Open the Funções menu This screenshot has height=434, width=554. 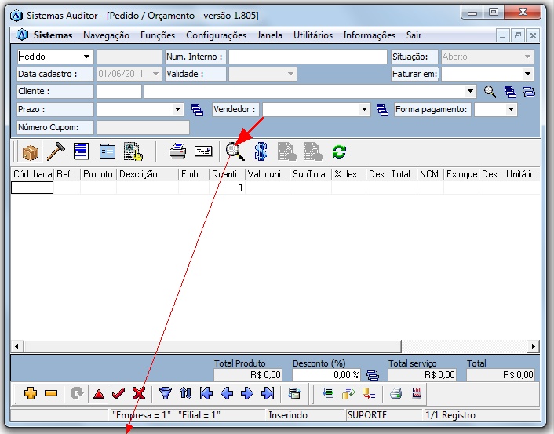(x=158, y=35)
